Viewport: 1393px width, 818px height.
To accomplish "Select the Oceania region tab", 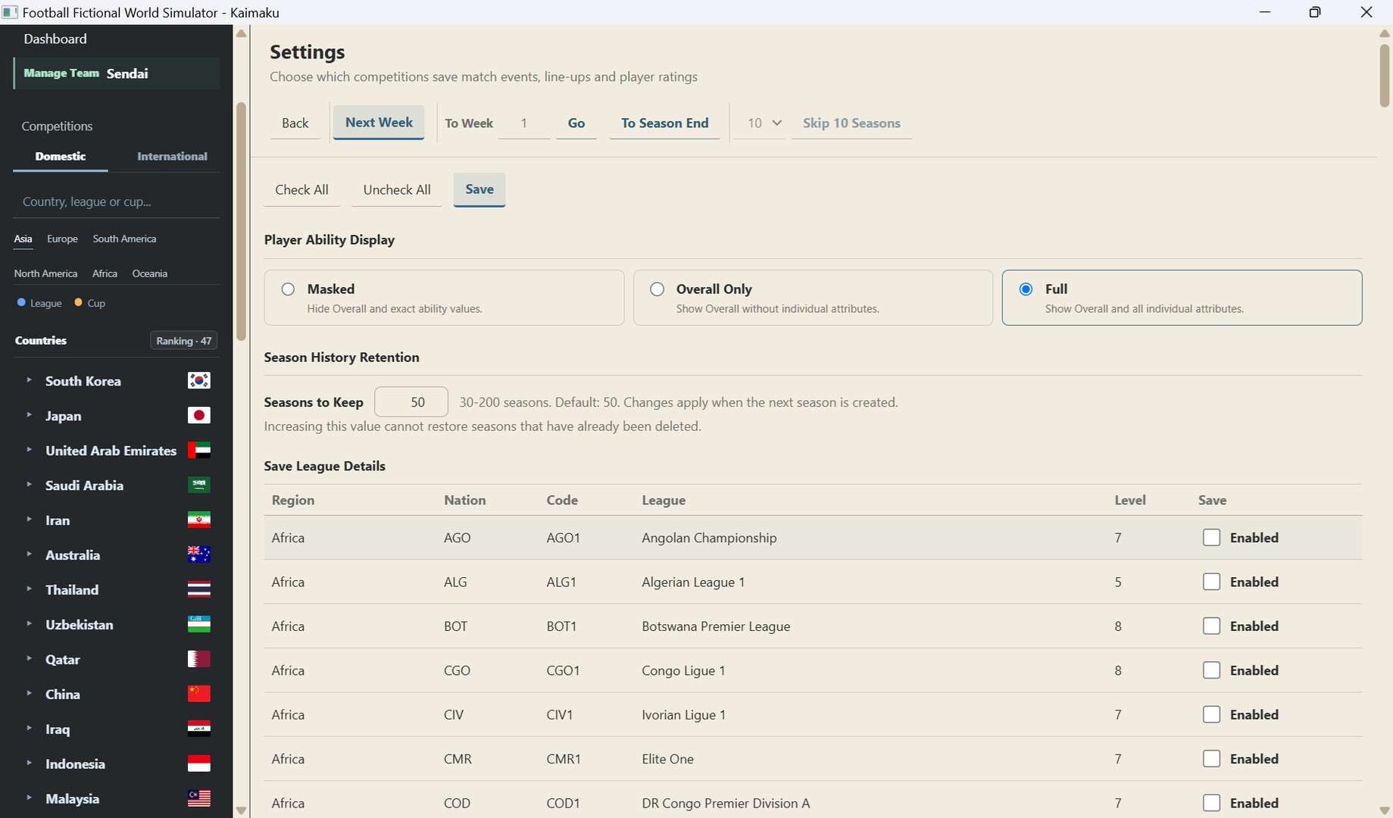I will click(149, 273).
